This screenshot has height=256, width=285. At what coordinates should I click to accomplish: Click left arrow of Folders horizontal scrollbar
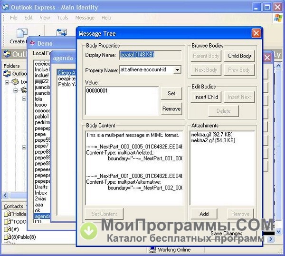pos(5,195)
